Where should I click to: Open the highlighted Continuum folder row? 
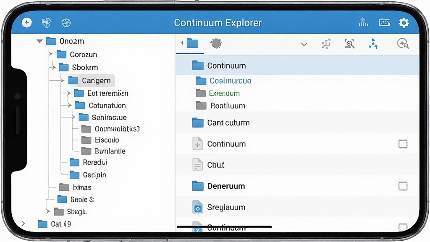[x=297, y=66]
